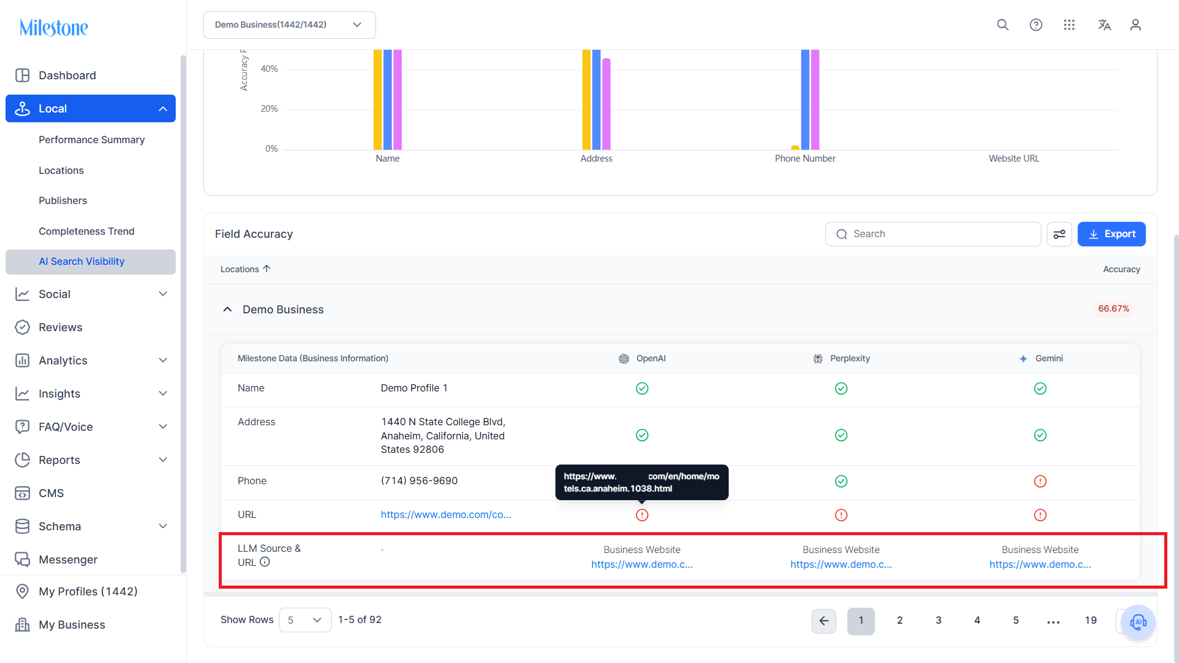Open the apps grid icon
The height and width of the screenshot is (663, 1179).
[1069, 25]
